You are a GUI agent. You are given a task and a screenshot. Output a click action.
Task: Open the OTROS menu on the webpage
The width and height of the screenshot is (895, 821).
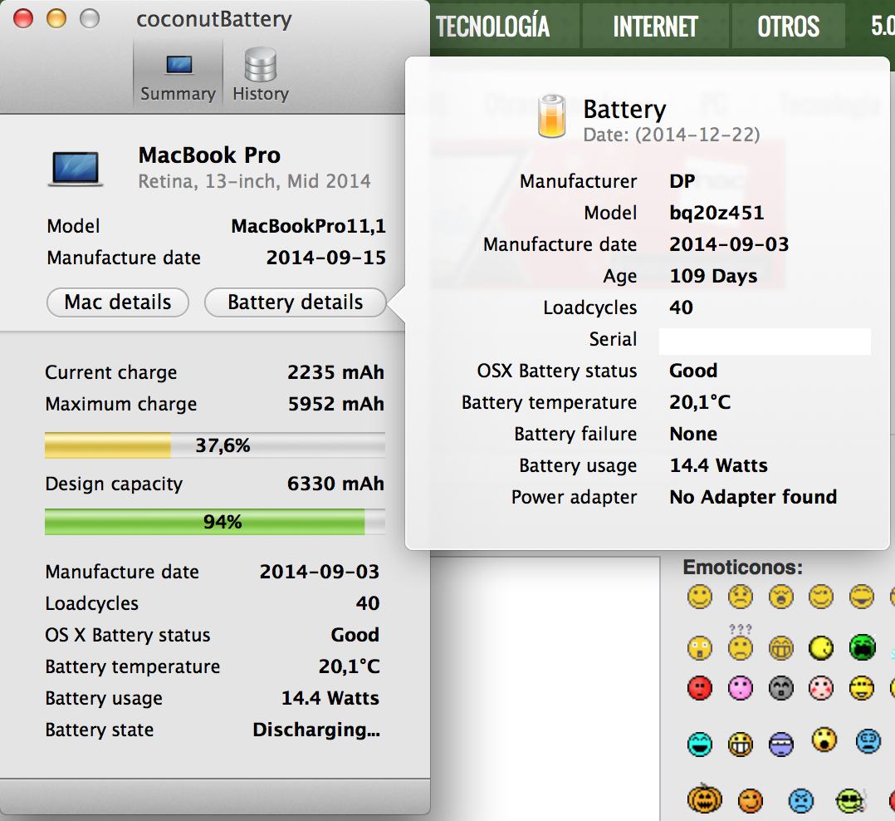788,27
